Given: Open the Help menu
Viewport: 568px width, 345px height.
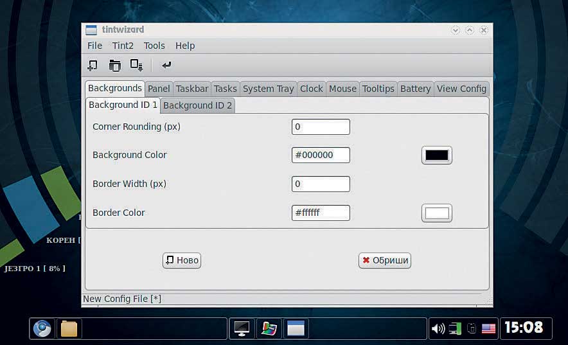Looking at the screenshot, I should (185, 46).
